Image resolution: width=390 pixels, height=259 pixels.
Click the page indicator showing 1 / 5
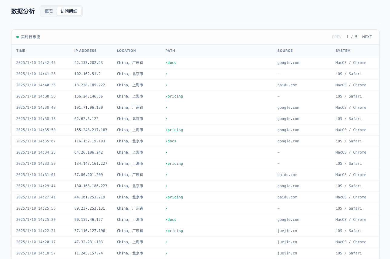pyautogui.click(x=352, y=37)
